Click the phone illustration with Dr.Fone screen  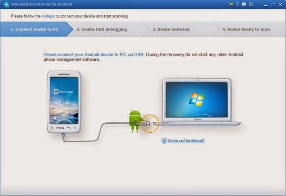64,102
